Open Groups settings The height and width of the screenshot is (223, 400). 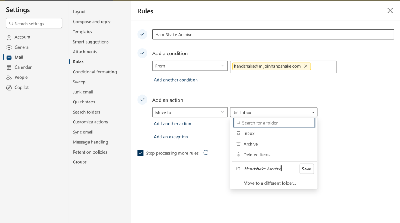[80, 162]
